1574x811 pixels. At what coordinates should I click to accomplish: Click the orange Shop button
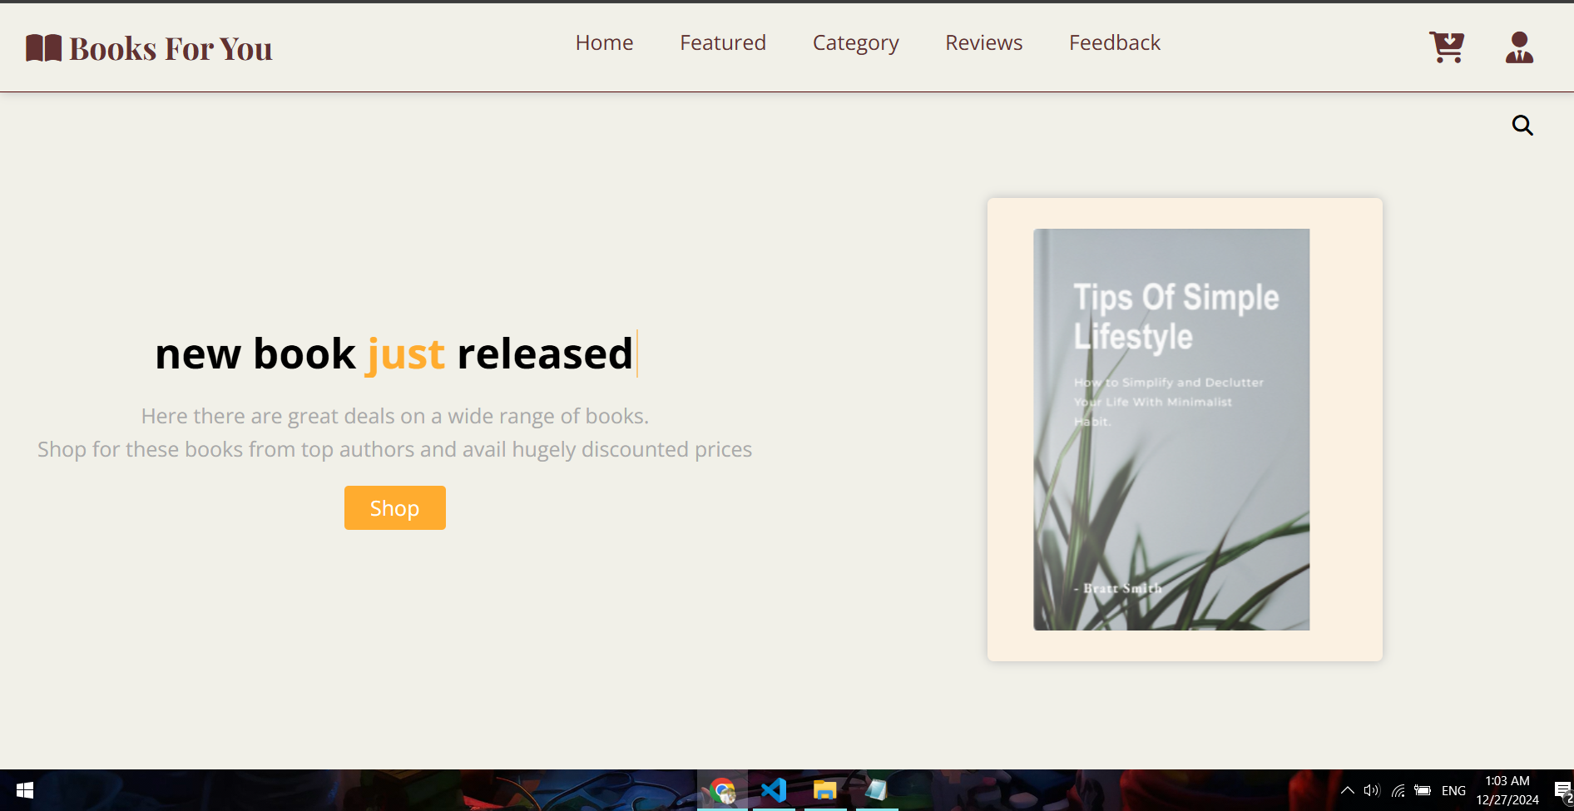pyautogui.click(x=395, y=507)
